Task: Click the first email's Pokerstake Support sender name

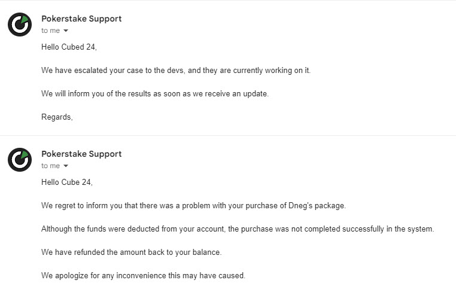Action: click(81, 19)
